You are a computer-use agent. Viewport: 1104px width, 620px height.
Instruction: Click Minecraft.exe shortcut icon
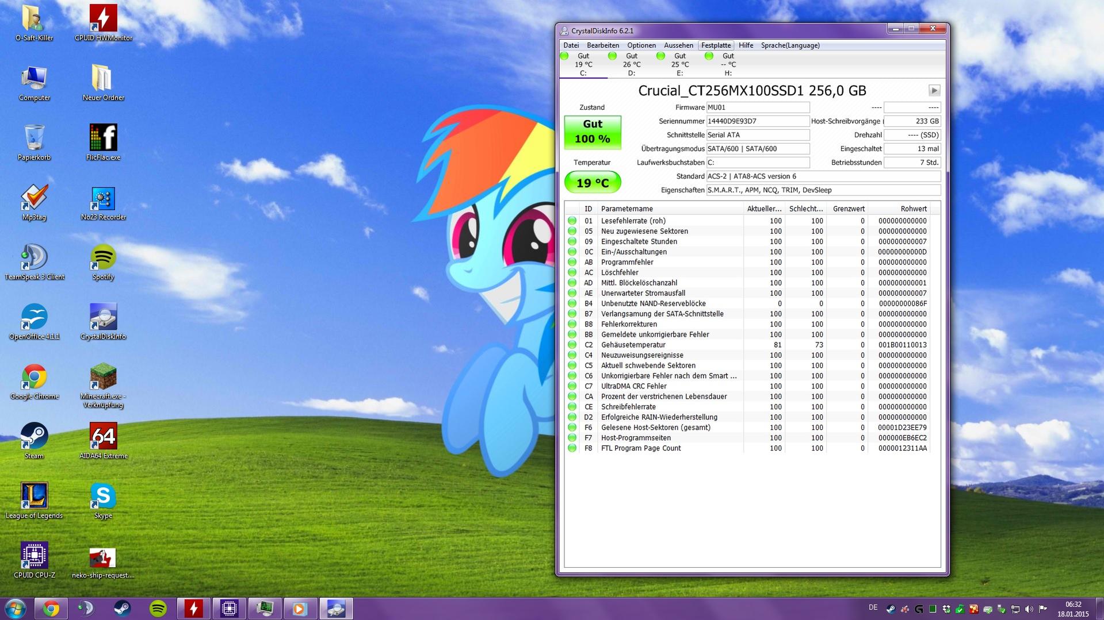(x=103, y=385)
